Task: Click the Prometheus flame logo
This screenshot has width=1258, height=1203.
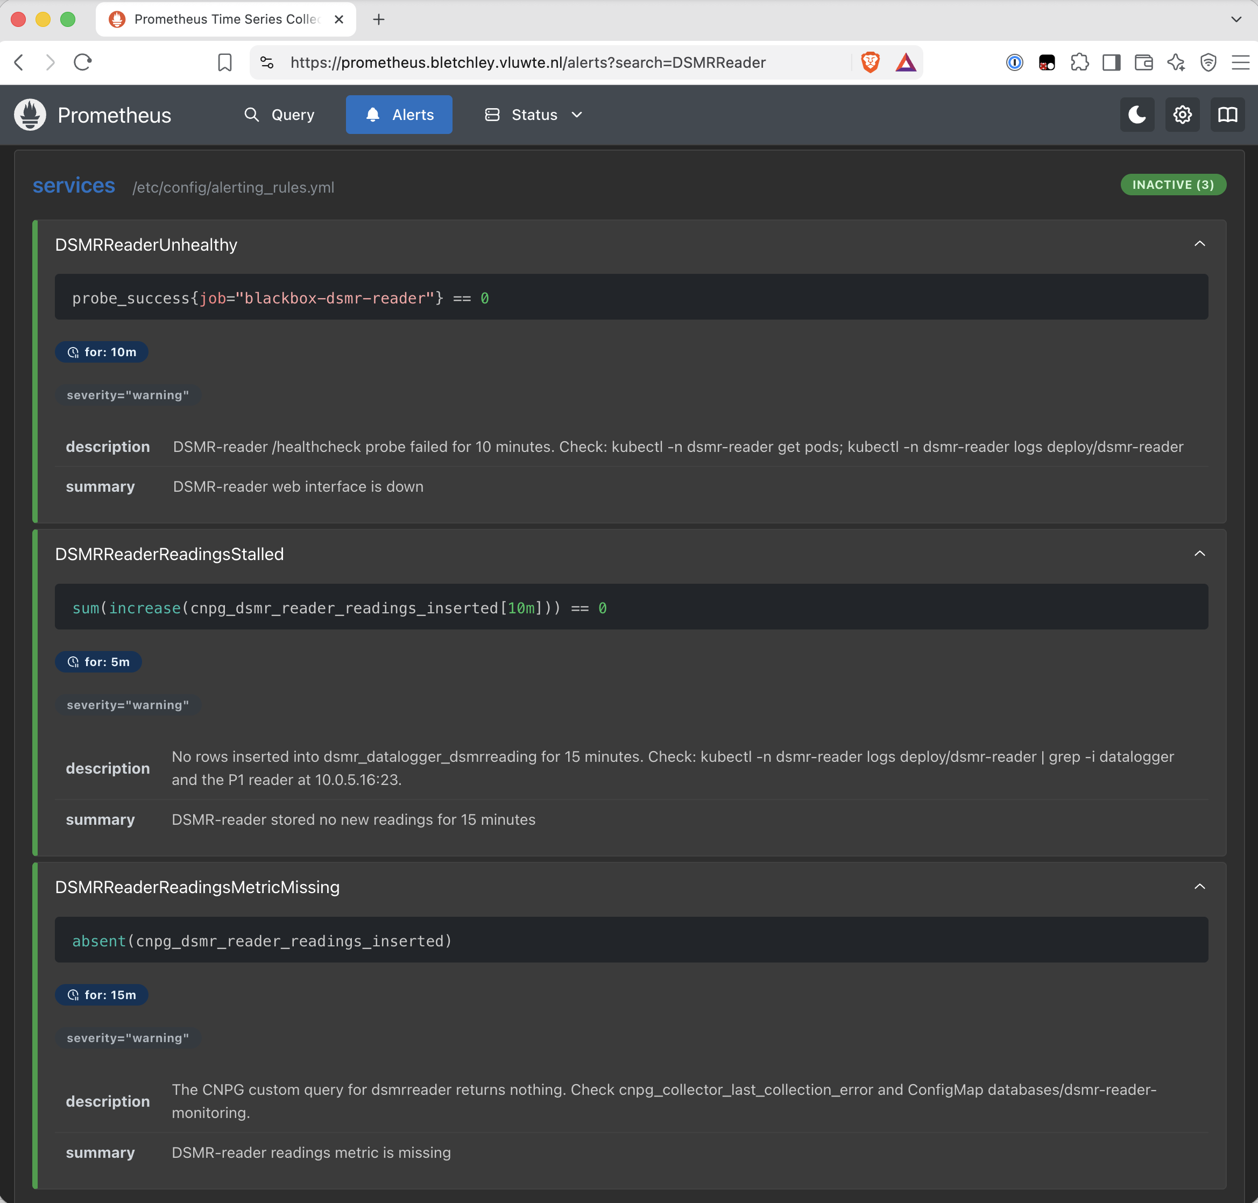Action: [30, 115]
